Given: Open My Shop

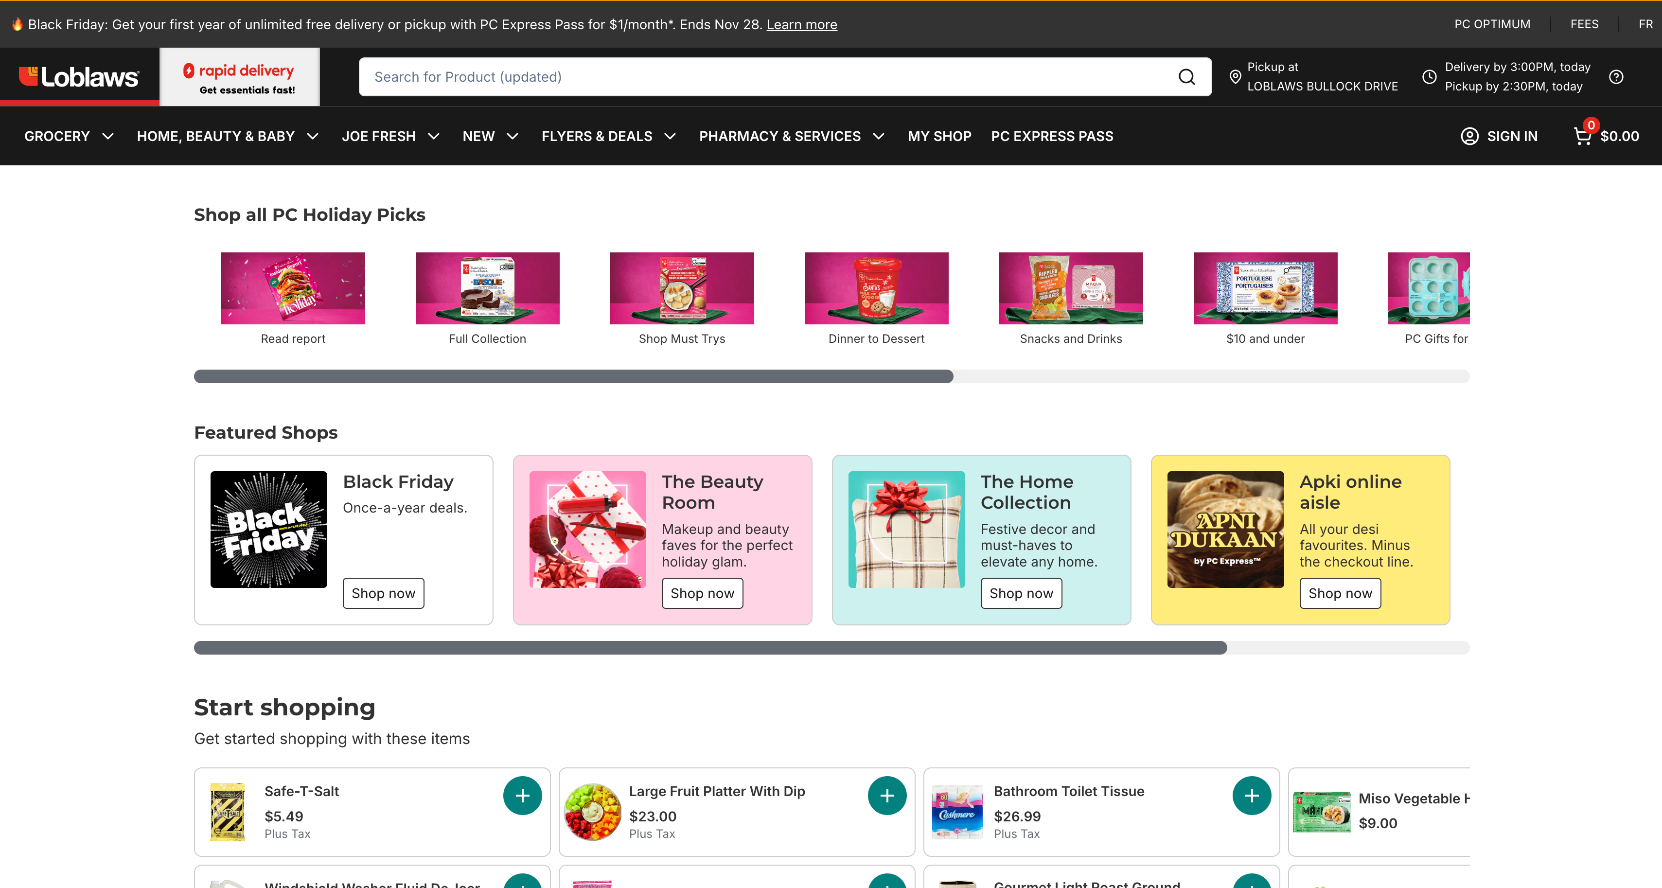Looking at the screenshot, I should point(939,136).
